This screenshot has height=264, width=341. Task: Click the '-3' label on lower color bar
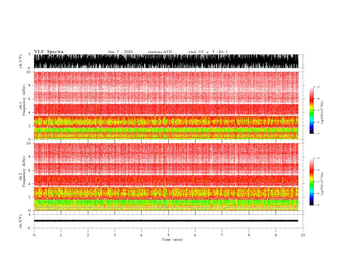pyautogui.click(x=317, y=158)
